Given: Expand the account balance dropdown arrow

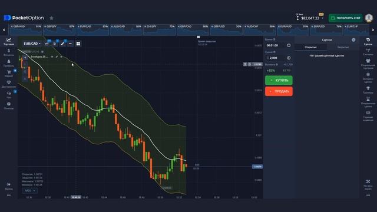Looking at the screenshot, I should point(323,18).
